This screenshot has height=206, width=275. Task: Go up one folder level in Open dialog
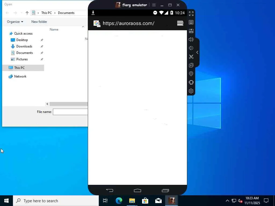click(x=27, y=13)
